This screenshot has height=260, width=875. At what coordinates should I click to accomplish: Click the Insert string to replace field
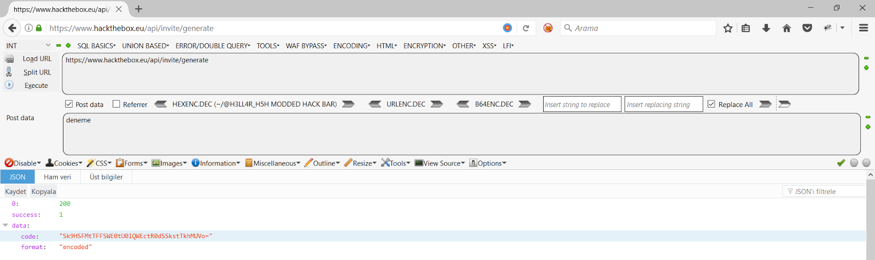click(582, 104)
